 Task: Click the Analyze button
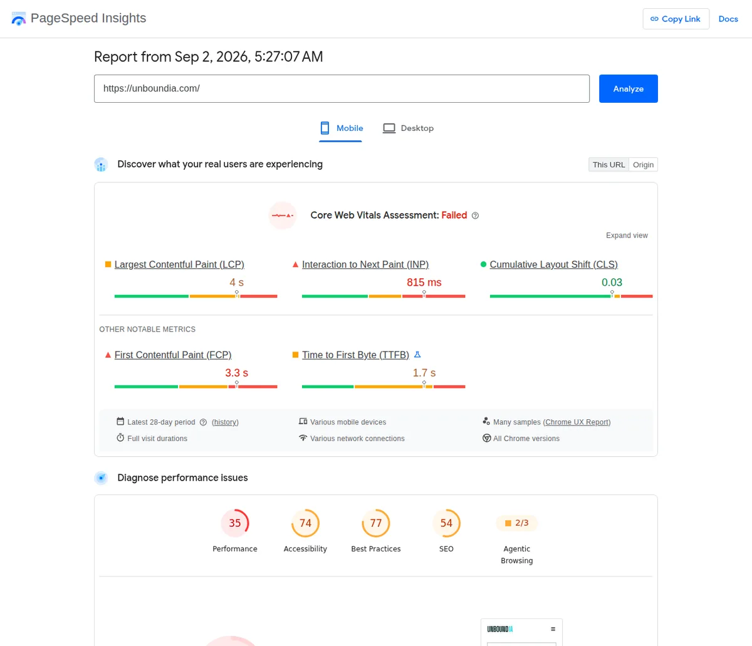(x=629, y=88)
